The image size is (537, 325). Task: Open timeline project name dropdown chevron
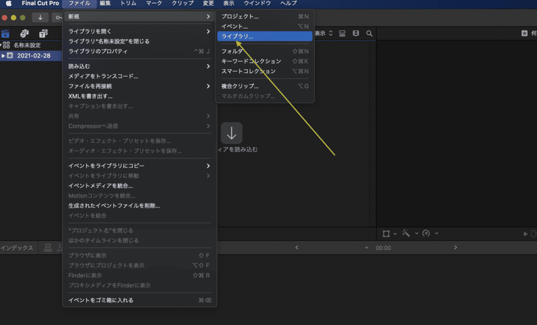tap(367, 247)
